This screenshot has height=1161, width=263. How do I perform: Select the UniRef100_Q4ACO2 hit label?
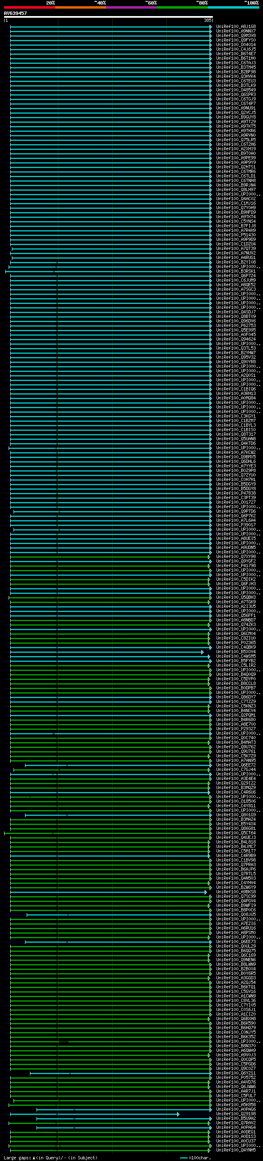236,199
